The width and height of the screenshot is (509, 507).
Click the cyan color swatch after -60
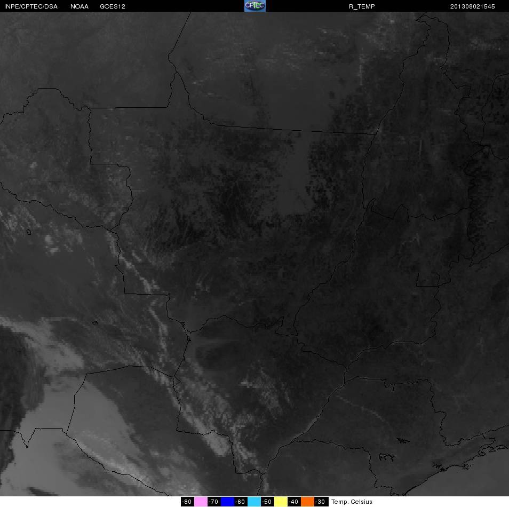pyautogui.click(x=254, y=502)
